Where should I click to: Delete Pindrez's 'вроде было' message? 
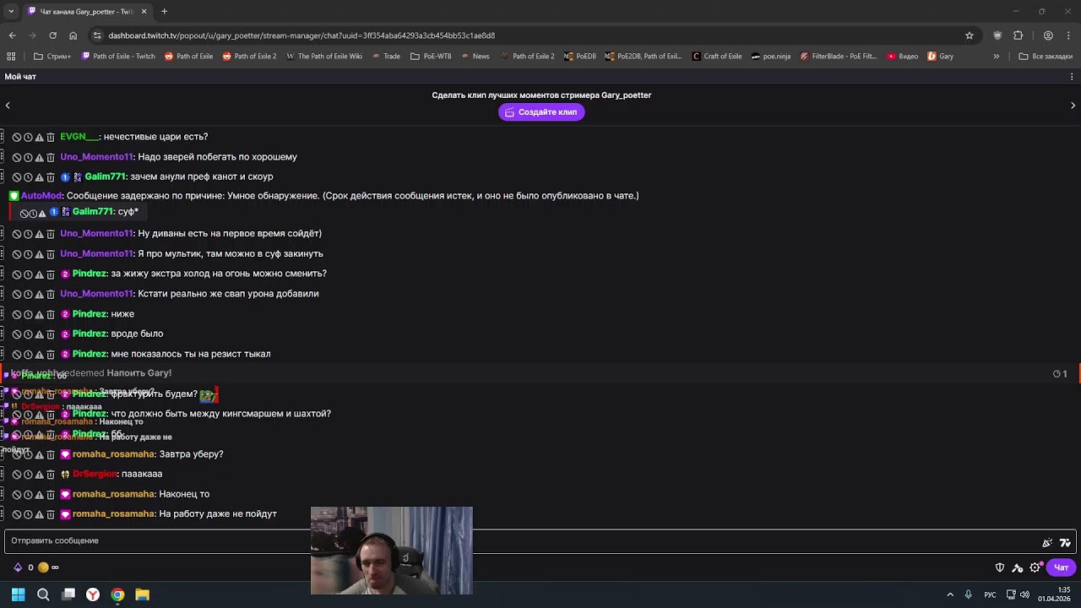(51, 334)
